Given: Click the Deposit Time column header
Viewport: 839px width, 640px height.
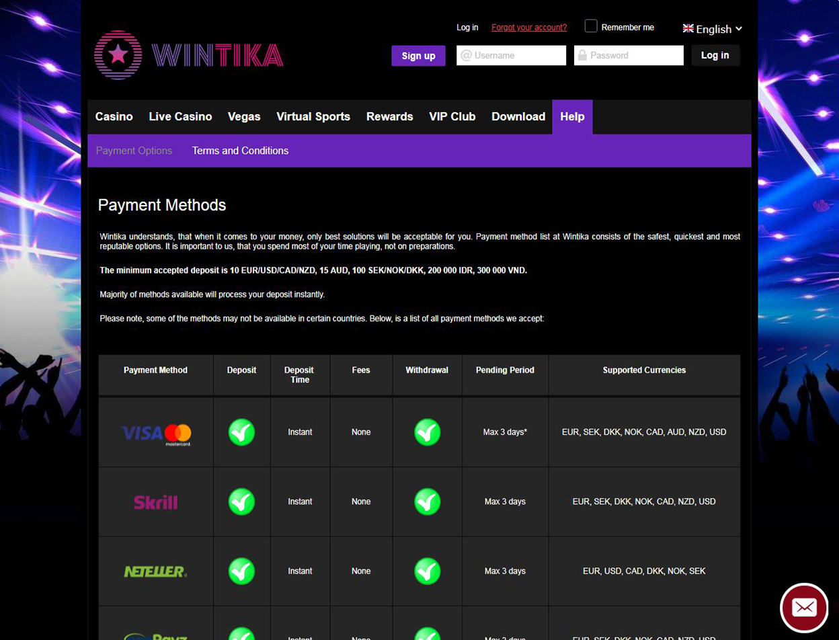Looking at the screenshot, I should pyautogui.click(x=300, y=375).
